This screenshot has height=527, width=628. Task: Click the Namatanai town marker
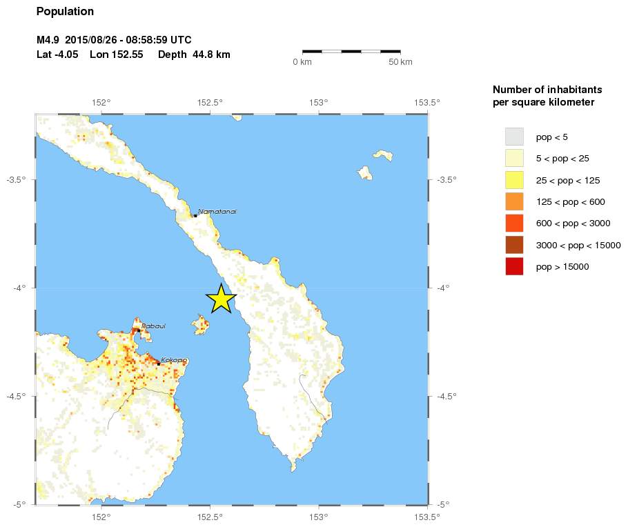tap(195, 216)
